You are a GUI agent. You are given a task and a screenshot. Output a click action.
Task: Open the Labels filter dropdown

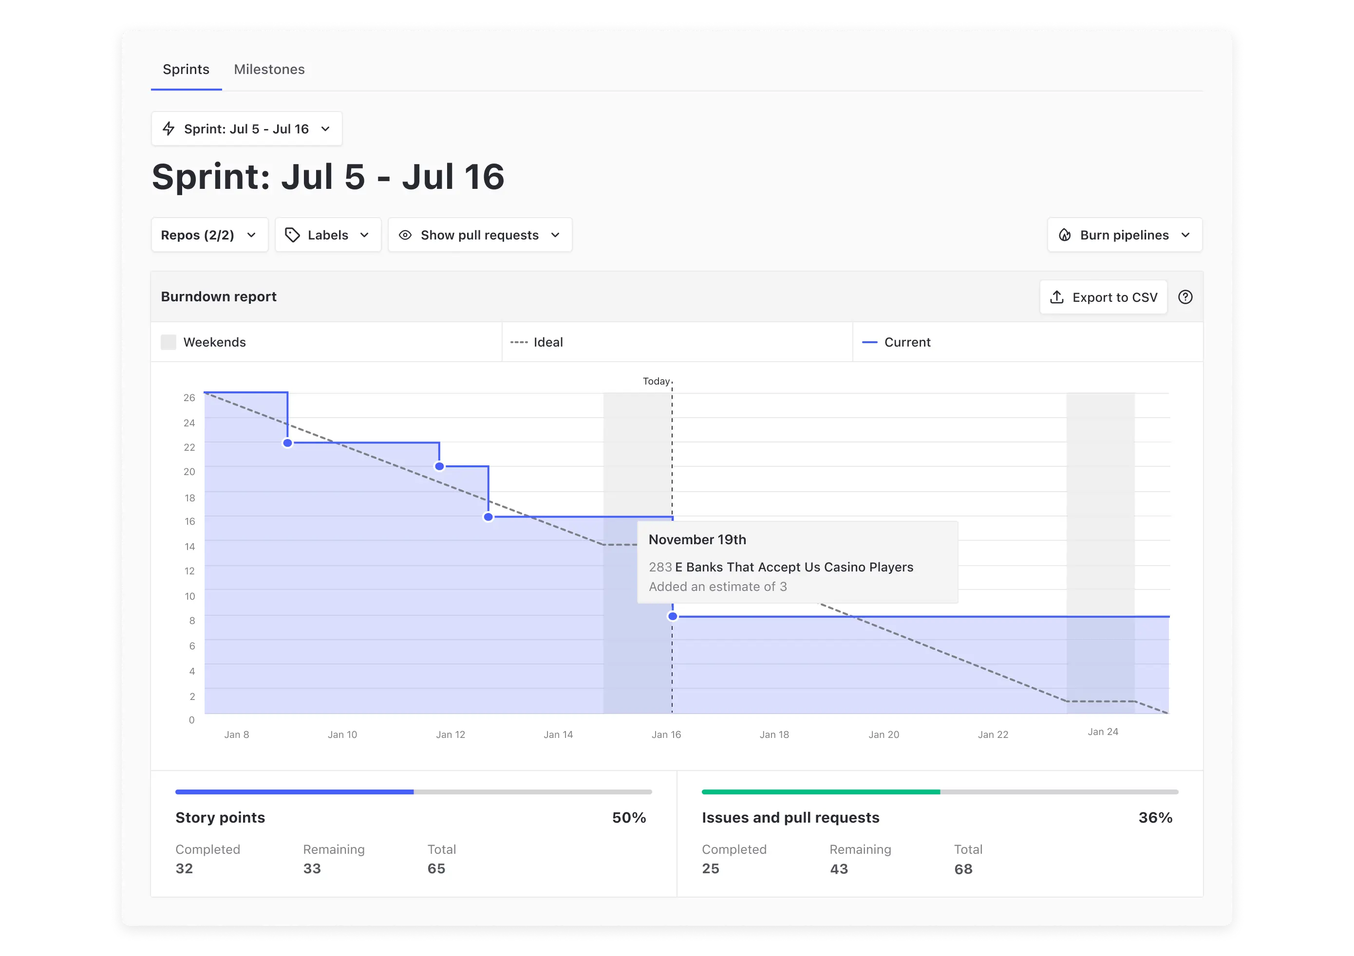[328, 235]
